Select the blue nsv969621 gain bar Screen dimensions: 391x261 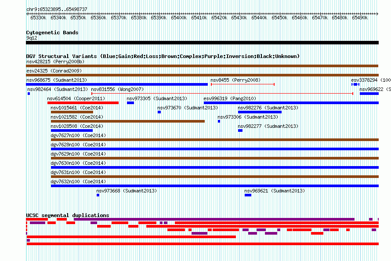click(248, 195)
